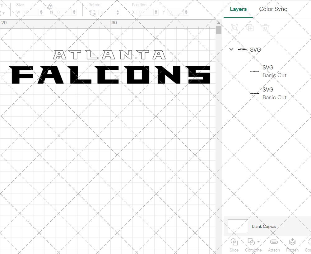Select the FALCONS SVG Basic Cut layer
311x254 pixels.
(x=267, y=93)
